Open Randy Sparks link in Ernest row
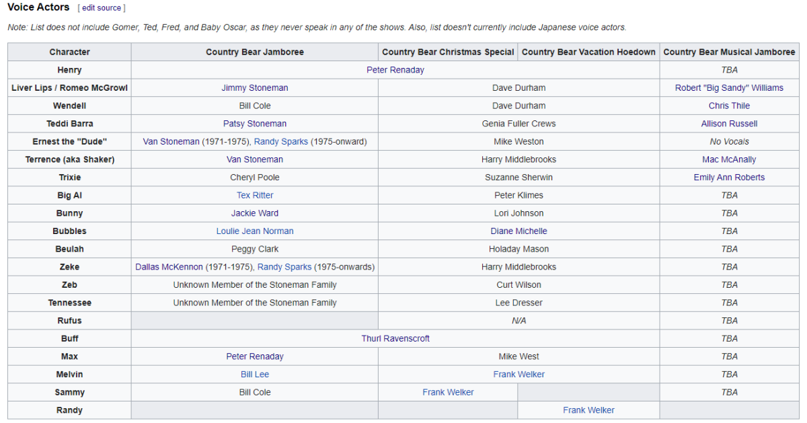807x423 pixels. (281, 142)
